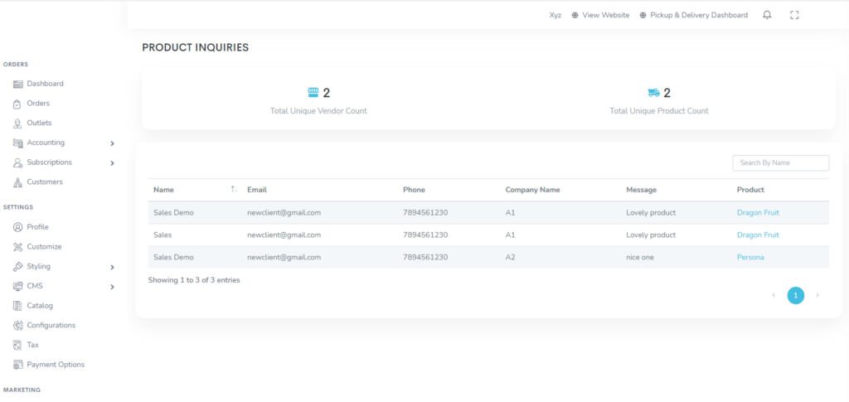Click the Customize tools icon
The height and width of the screenshot is (402, 849).
(18, 247)
